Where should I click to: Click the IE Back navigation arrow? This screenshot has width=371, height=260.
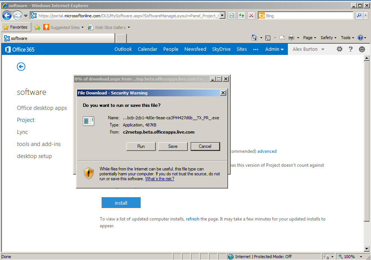pos(7,16)
